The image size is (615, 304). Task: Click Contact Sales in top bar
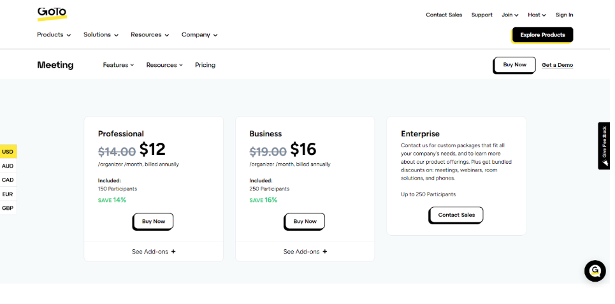pos(444,15)
